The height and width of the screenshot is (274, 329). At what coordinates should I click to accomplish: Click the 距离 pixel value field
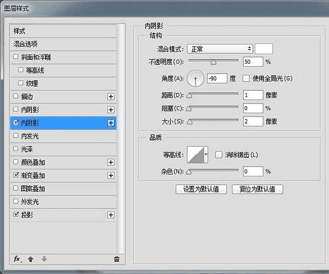pyautogui.click(x=253, y=95)
